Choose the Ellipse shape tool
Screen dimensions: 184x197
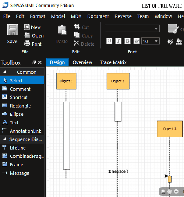22,114
